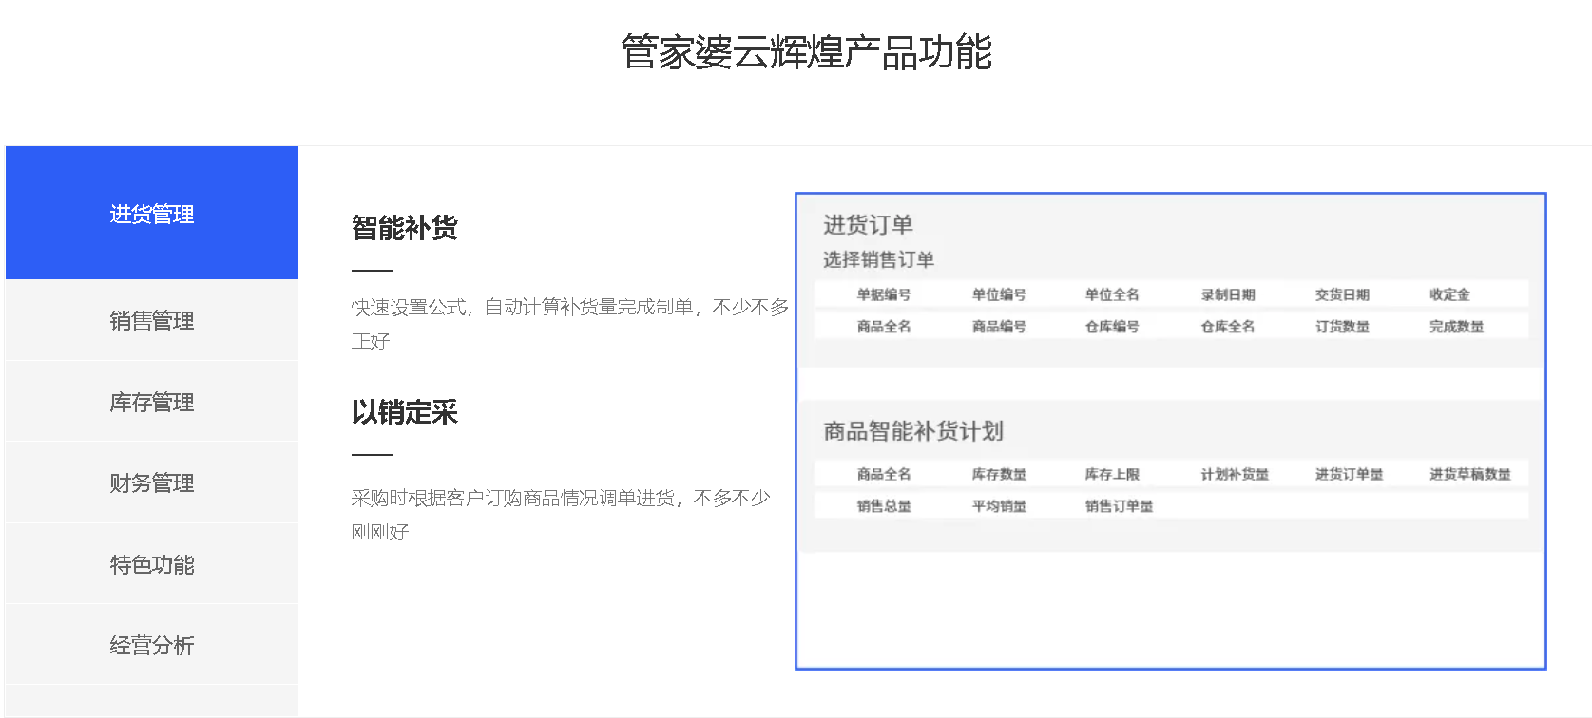Click the 销售订单量 field label
The height and width of the screenshot is (718, 1592).
1119,506
